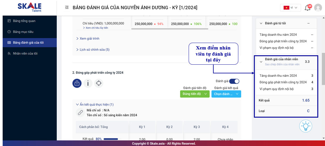Click the lightbulb suggestion icon
325x146 pixels.
305,126
